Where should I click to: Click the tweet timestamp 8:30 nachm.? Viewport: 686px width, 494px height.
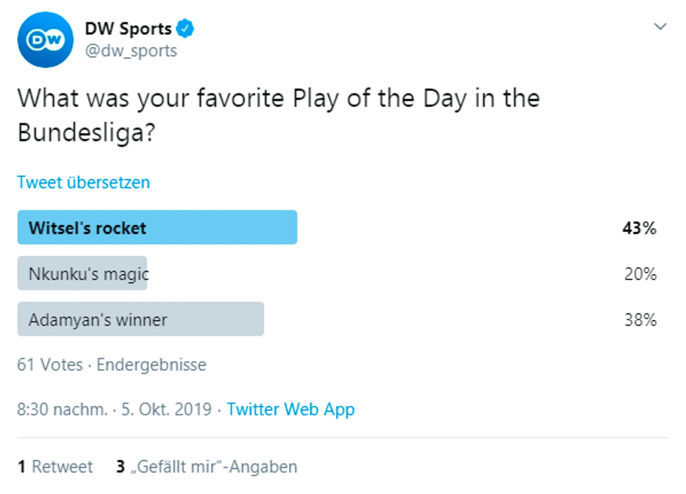62,409
